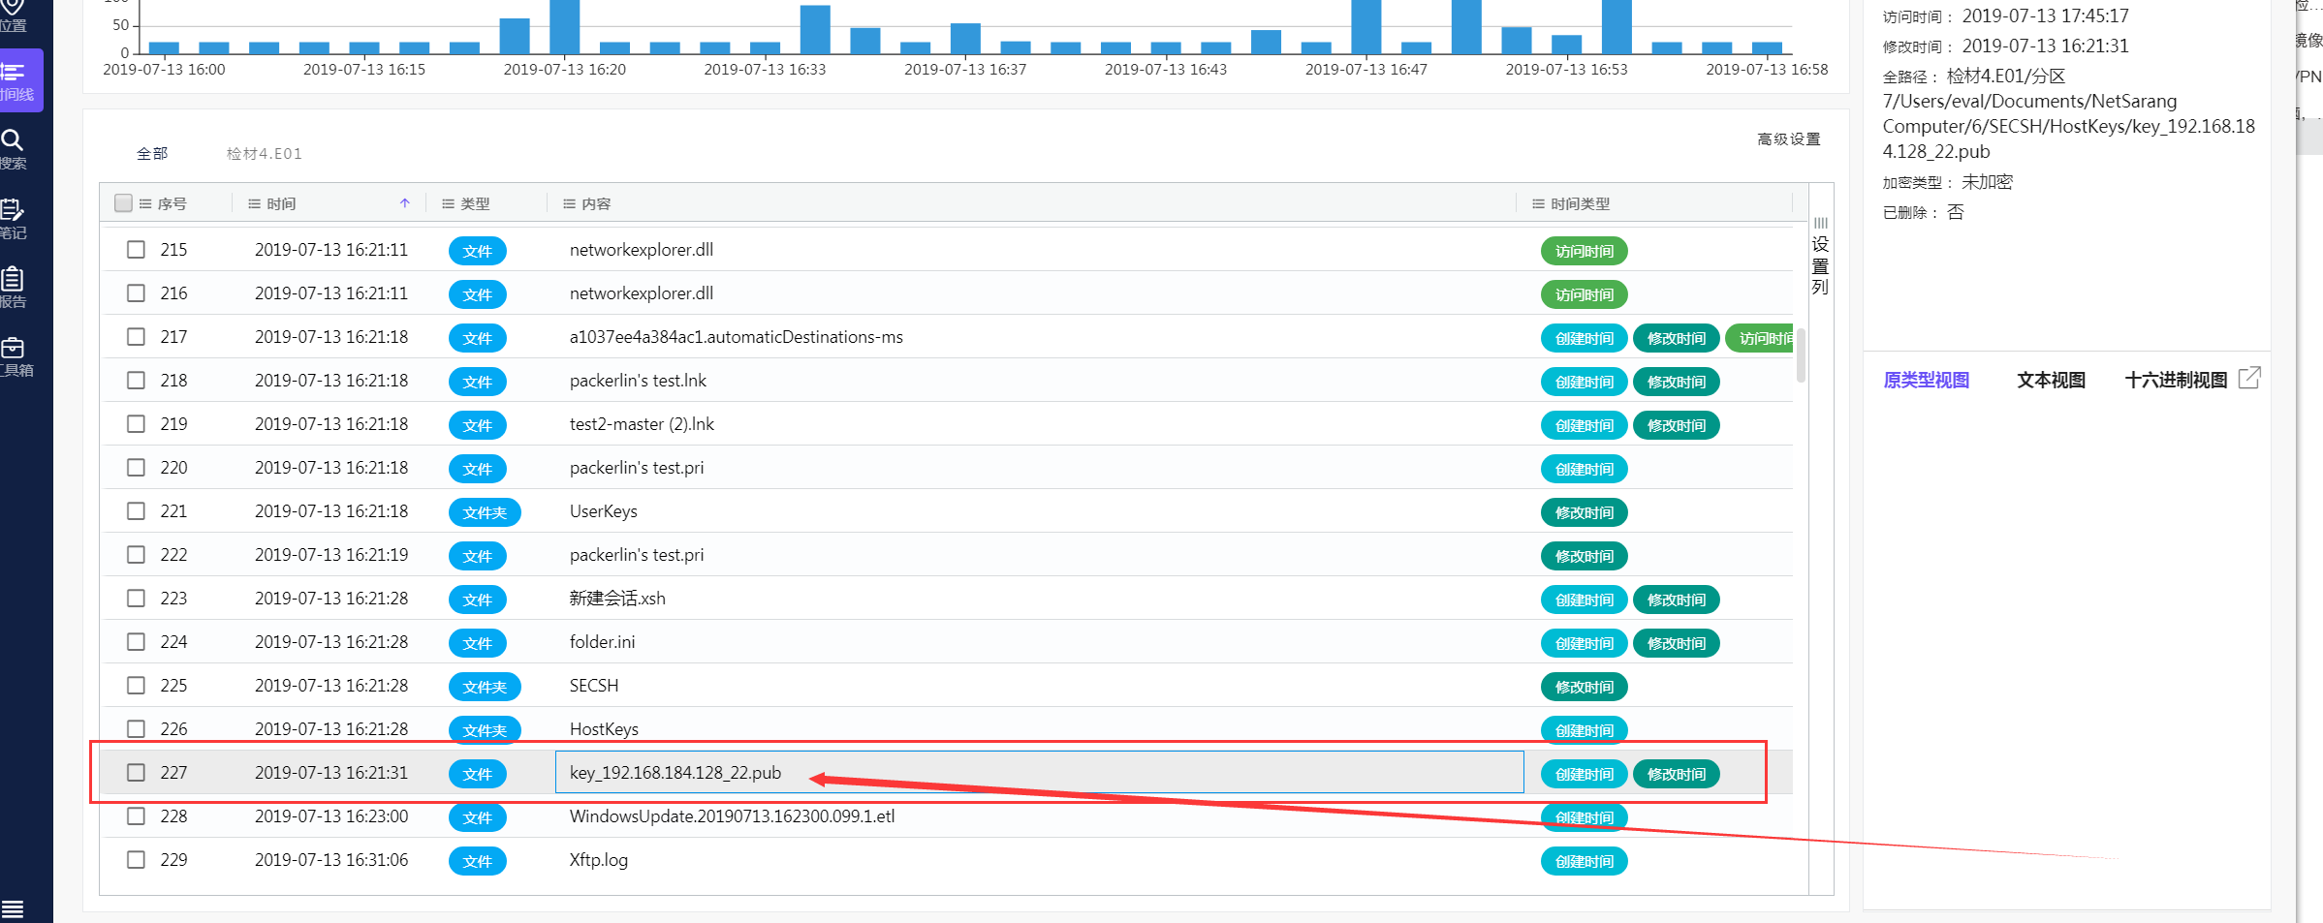This screenshot has width=2323, height=923.
Task: Check the box for row 215
Action: pos(137,250)
